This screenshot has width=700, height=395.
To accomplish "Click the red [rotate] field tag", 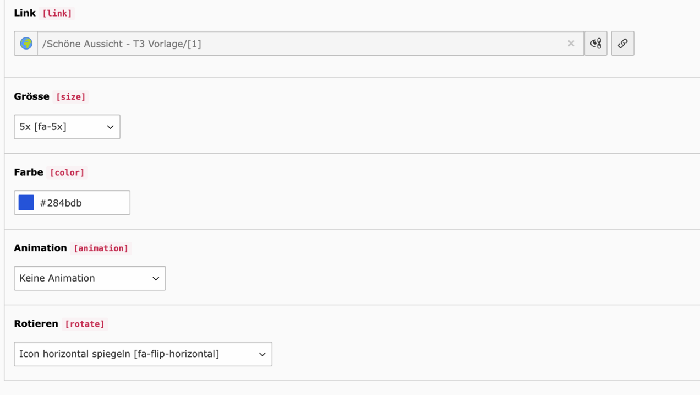I will pyautogui.click(x=85, y=324).
